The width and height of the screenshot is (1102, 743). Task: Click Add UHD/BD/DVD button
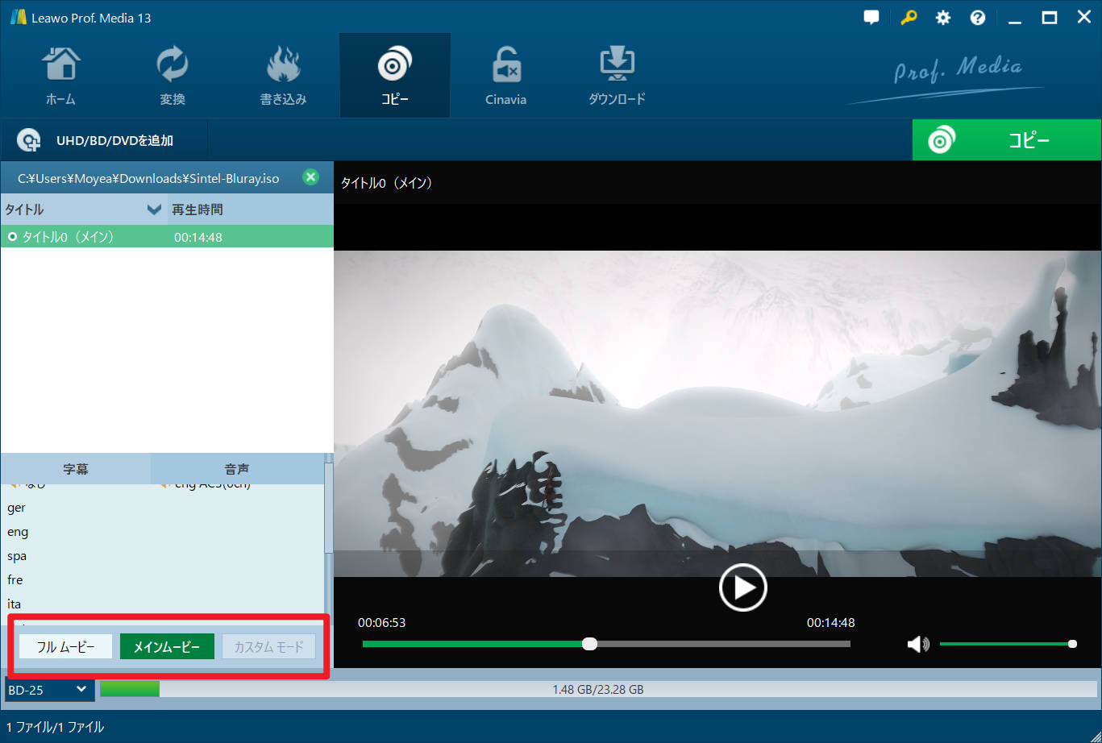(x=103, y=140)
